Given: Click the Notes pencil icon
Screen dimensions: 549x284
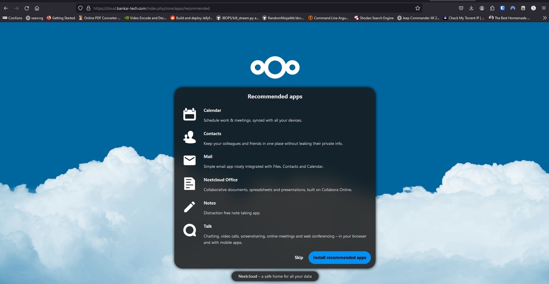Looking at the screenshot, I should pos(189,207).
